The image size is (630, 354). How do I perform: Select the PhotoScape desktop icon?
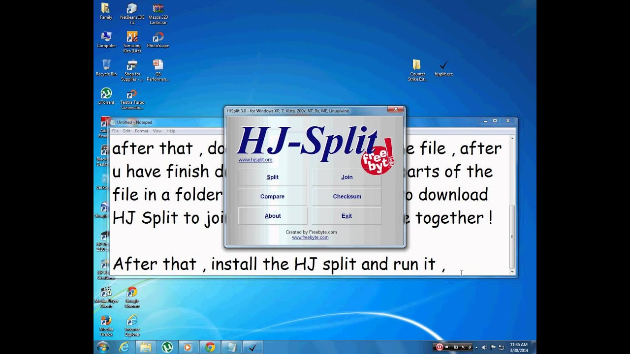(158, 40)
